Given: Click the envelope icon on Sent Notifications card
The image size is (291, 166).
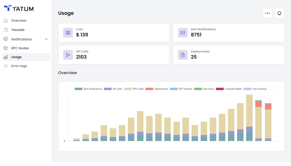Looking at the screenshot, I should [183, 33].
